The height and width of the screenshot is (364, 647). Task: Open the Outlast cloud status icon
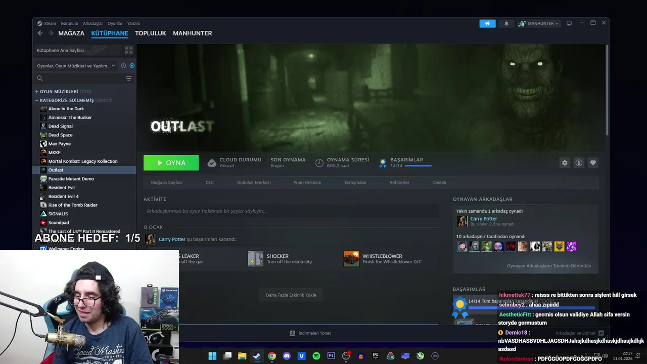coord(212,163)
